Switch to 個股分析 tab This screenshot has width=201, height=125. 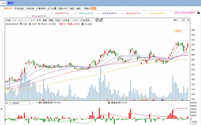point(63,9)
